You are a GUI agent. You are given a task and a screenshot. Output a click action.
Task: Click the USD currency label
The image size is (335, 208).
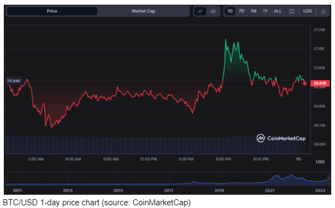pyautogui.click(x=320, y=162)
